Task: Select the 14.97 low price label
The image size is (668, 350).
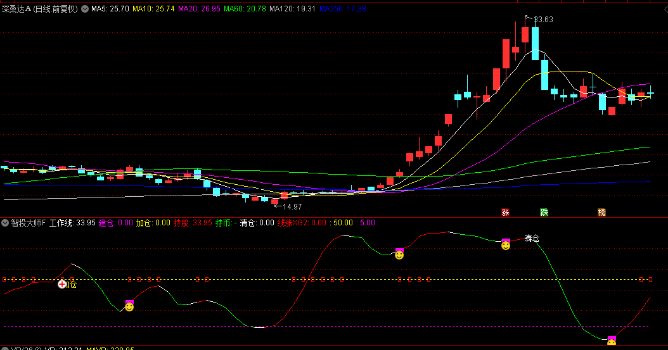Action: click(x=292, y=207)
